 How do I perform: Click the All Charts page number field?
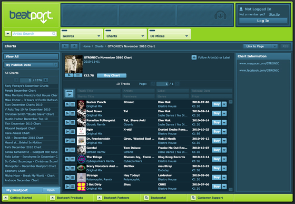pyautogui.click(x=26, y=80)
